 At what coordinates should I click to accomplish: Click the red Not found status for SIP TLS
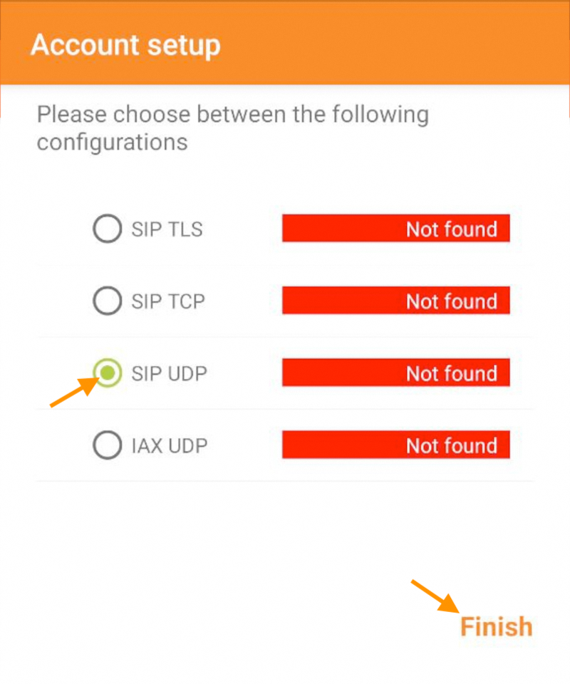pyautogui.click(x=396, y=229)
